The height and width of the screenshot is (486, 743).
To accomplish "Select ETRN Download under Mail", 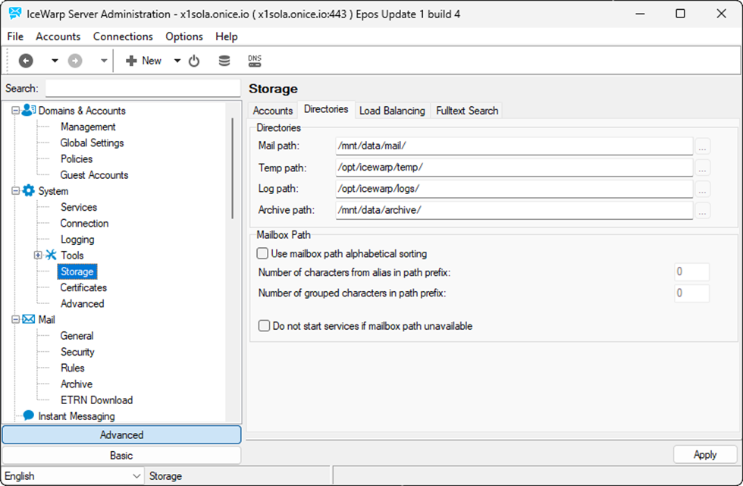I will click(97, 401).
